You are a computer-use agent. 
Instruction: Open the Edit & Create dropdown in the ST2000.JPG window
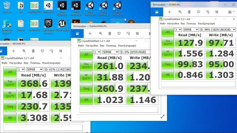(x=231, y=12)
